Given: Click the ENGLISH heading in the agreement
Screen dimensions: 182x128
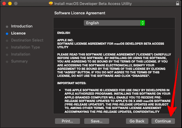Looking at the screenshot, I should tap(64, 33).
